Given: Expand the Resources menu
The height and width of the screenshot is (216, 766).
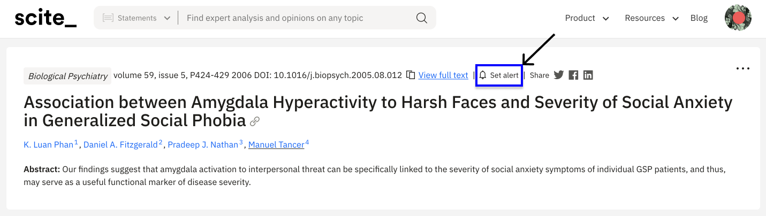Looking at the screenshot, I should coord(651,18).
